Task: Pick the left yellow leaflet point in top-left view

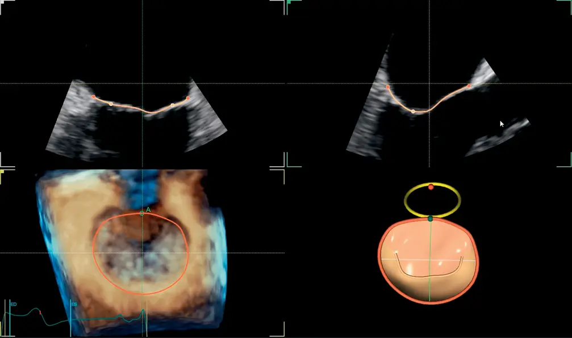Action: coord(111,104)
